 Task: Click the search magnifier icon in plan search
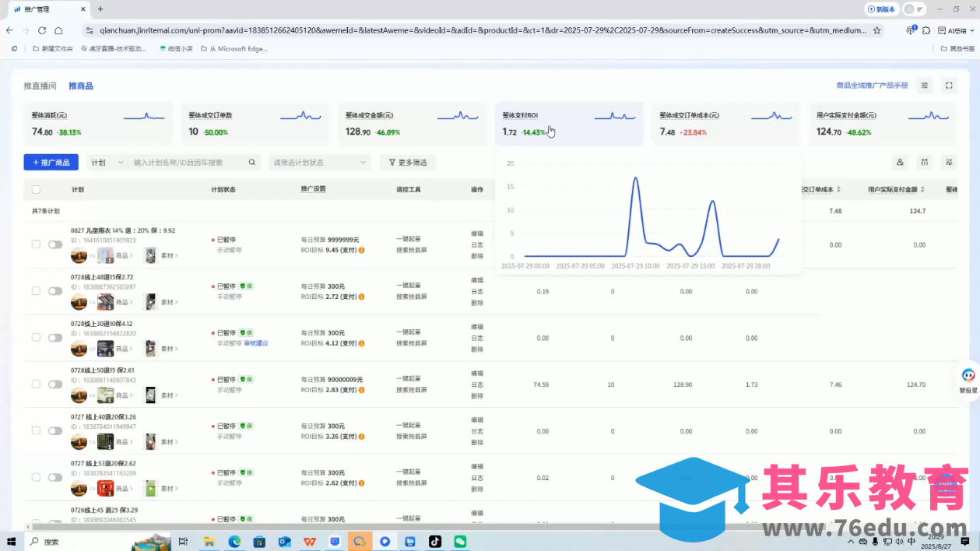(251, 163)
